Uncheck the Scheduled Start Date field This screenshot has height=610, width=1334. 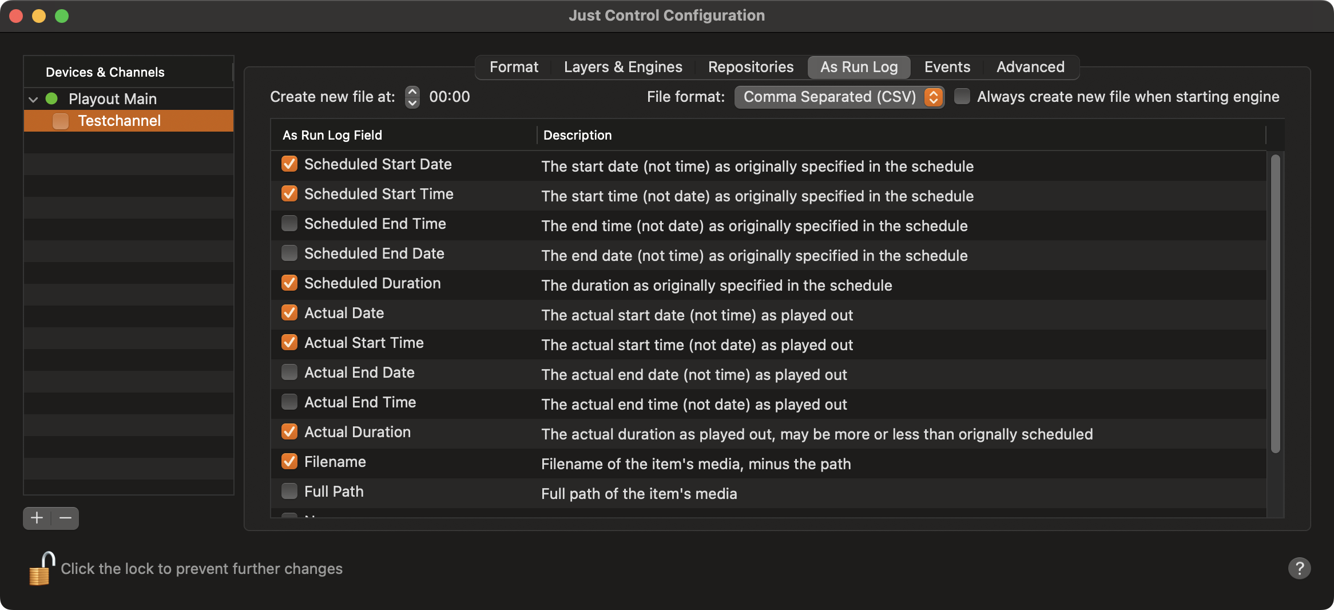tap(289, 164)
